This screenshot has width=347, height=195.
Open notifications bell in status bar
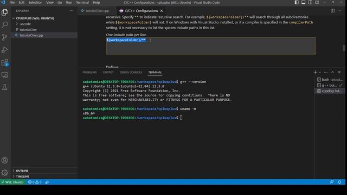339,182
